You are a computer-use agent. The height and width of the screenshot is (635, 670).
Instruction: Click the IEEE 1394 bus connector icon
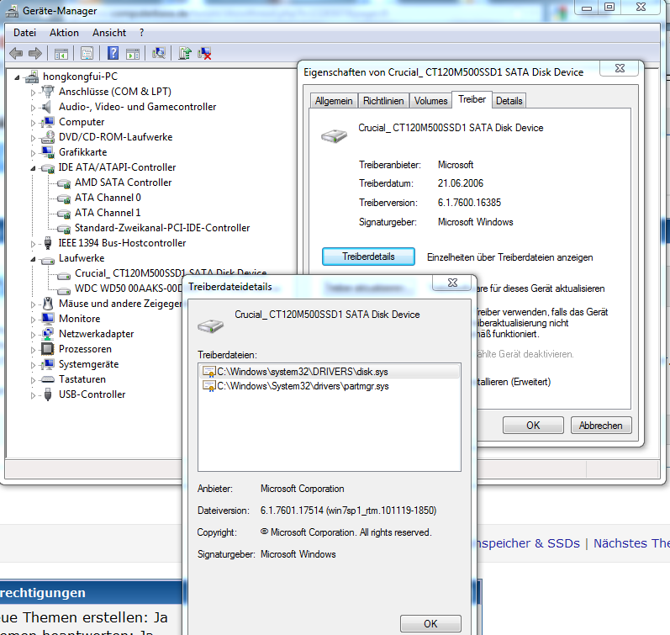[47, 243]
